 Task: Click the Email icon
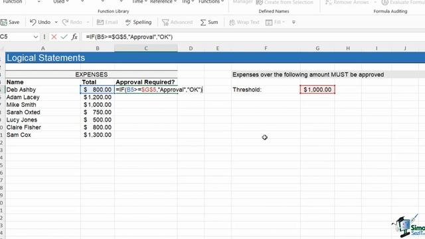coord(100,22)
